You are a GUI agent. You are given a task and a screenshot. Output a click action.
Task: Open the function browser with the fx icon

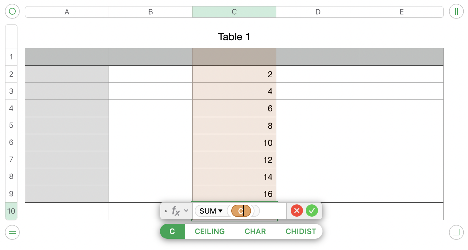176,211
